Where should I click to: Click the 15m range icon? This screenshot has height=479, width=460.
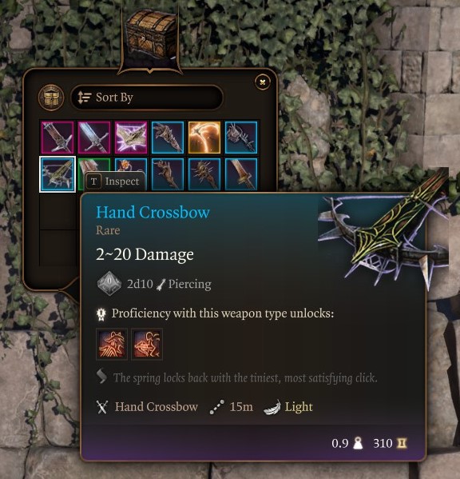tap(217, 407)
